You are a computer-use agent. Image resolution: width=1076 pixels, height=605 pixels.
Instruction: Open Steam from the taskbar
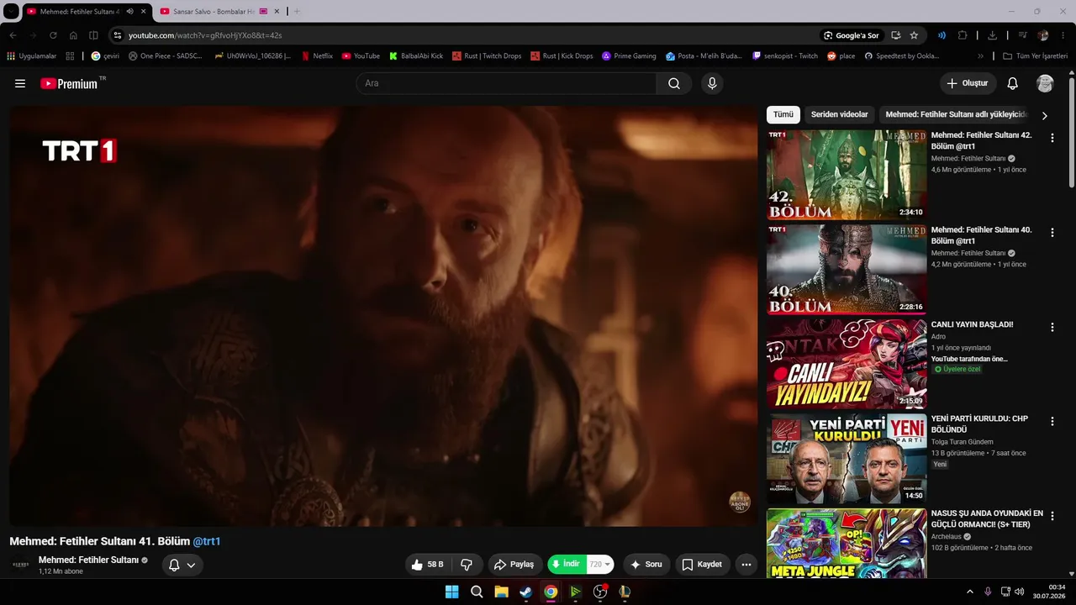(x=525, y=592)
